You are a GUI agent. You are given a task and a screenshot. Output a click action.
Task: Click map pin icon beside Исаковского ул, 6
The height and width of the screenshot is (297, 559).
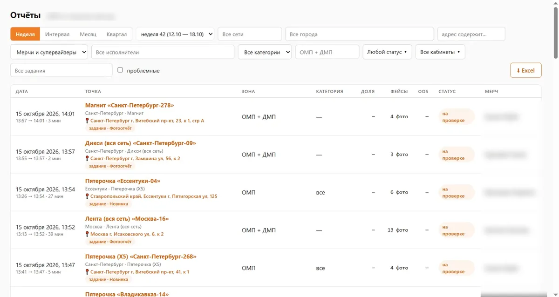point(87,234)
